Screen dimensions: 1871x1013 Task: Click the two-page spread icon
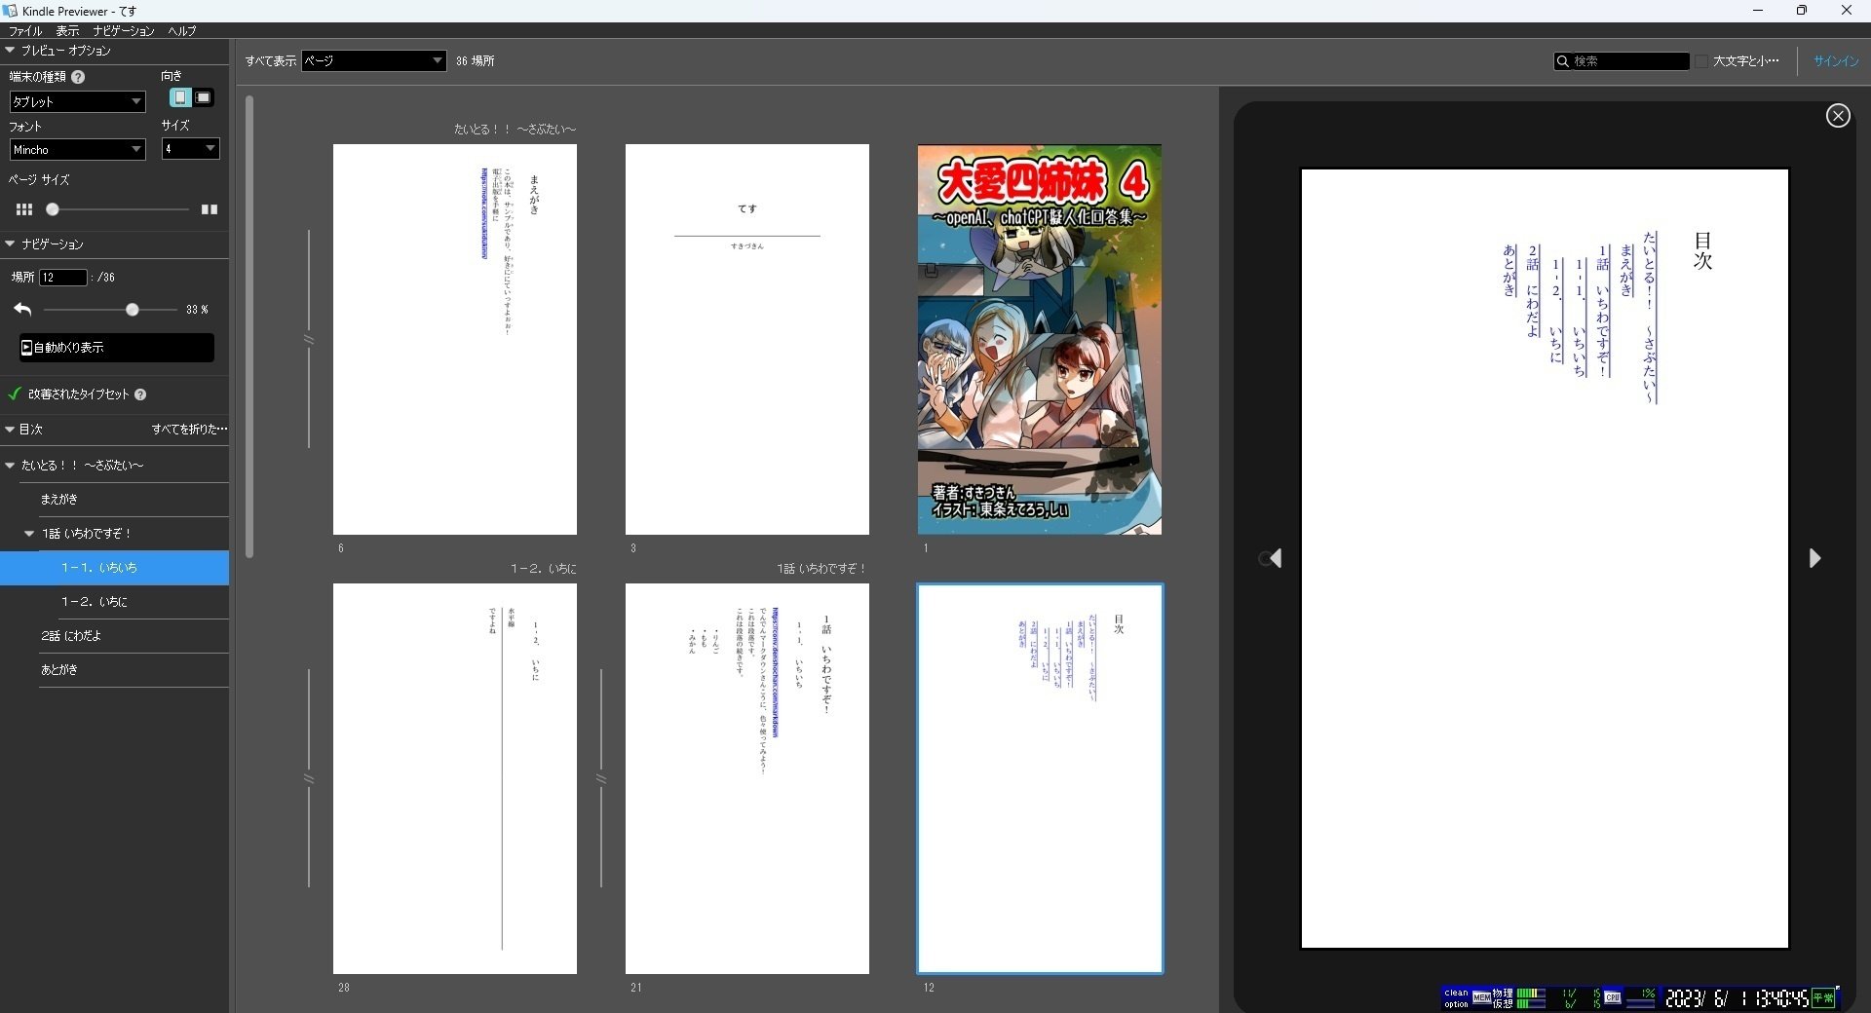tap(210, 208)
